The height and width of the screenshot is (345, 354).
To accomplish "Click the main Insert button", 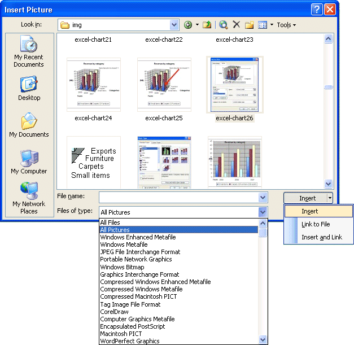I will click(x=305, y=198).
